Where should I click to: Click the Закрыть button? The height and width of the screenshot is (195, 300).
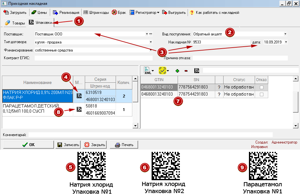point(95,144)
